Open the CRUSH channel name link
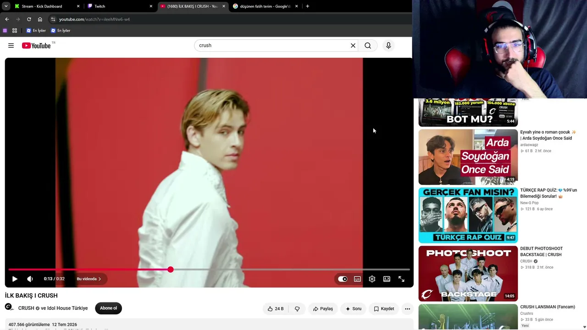 pos(26,308)
